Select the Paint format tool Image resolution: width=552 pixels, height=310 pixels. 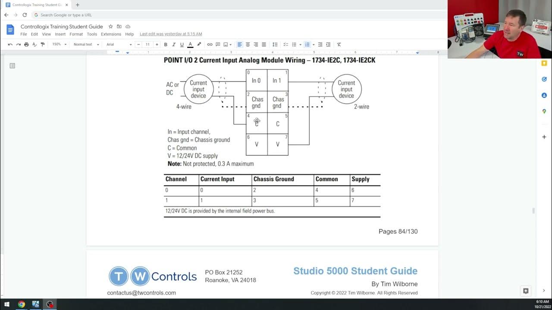pos(42,44)
